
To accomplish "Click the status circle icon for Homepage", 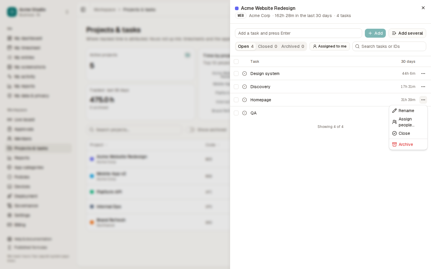I will click(245, 100).
